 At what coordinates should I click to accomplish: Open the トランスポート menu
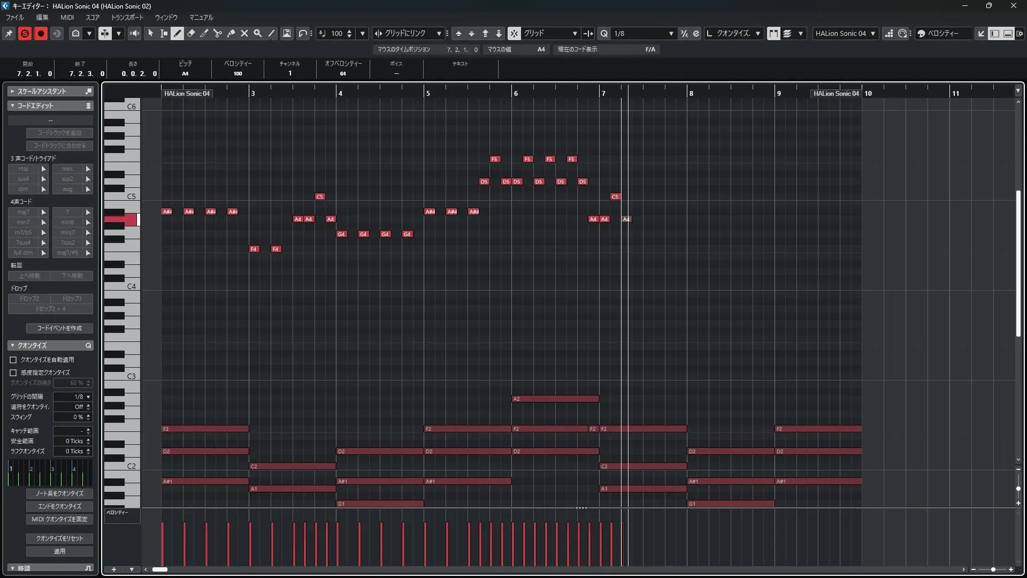[127, 17]
